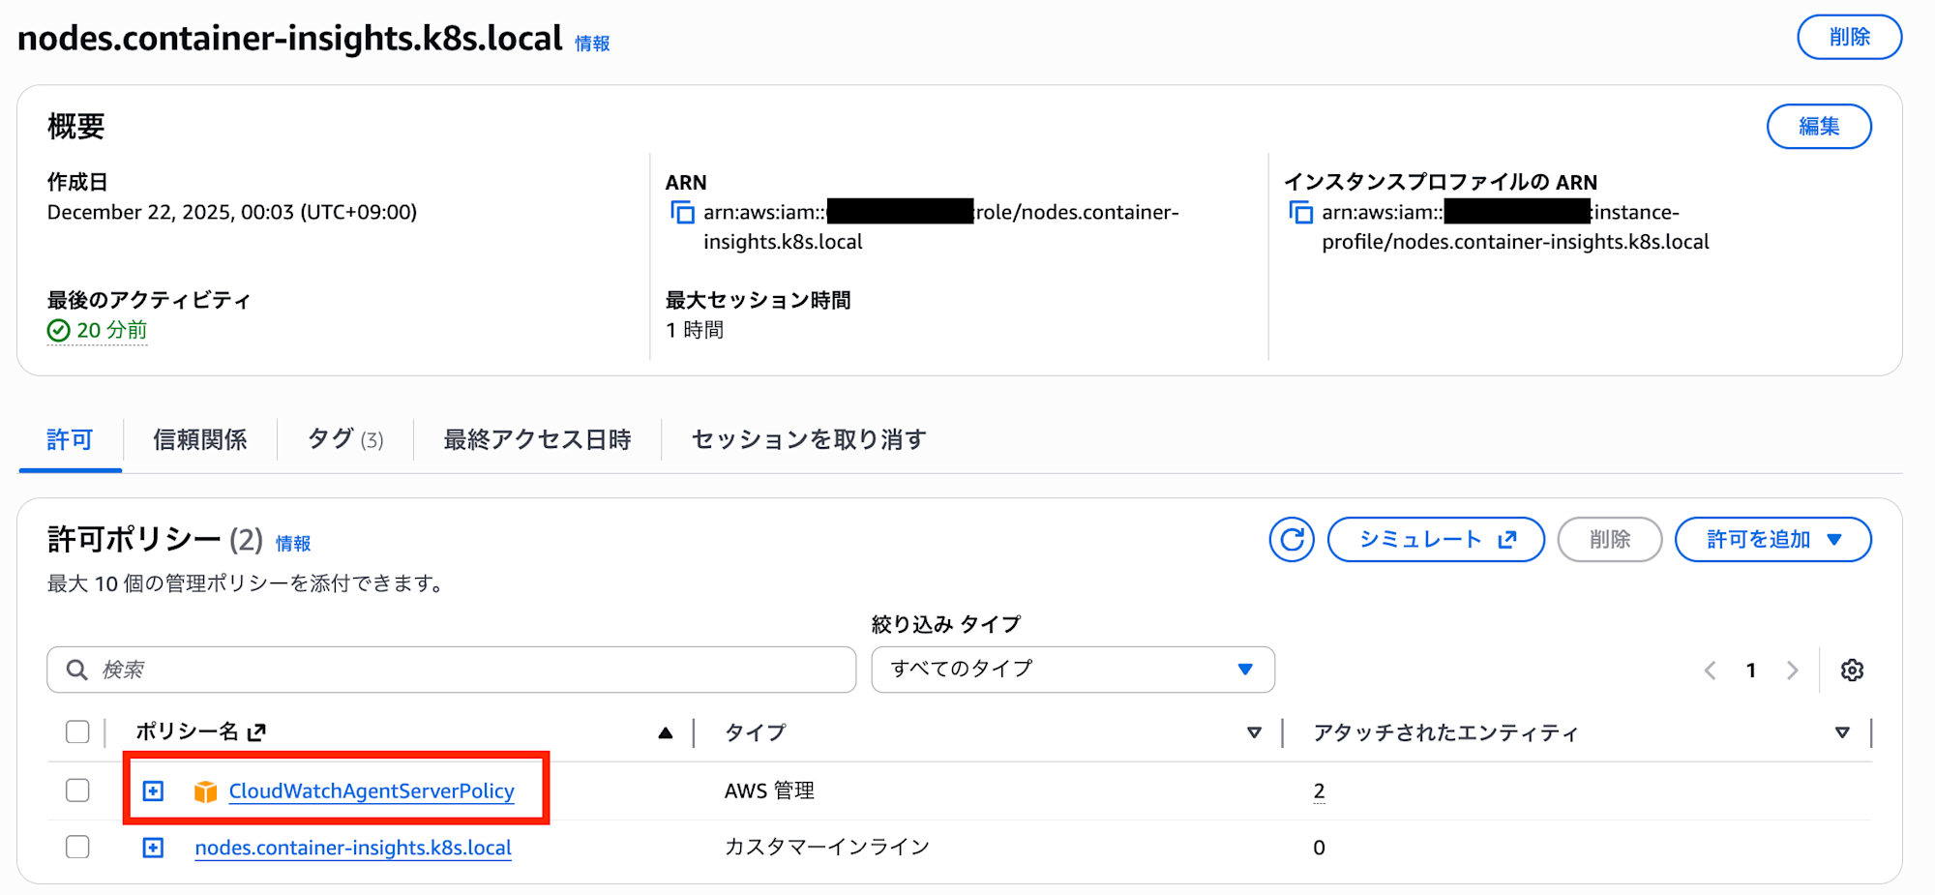This screenshot has width=1935, height=895.
Task: Select the CloudWatchAgentServerPolicy row checkbox
Action: click(77, 791)
